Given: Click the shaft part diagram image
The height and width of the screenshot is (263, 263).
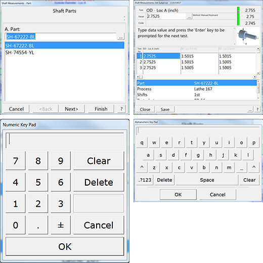Looking at the screenshot, I should coord(248,36).
